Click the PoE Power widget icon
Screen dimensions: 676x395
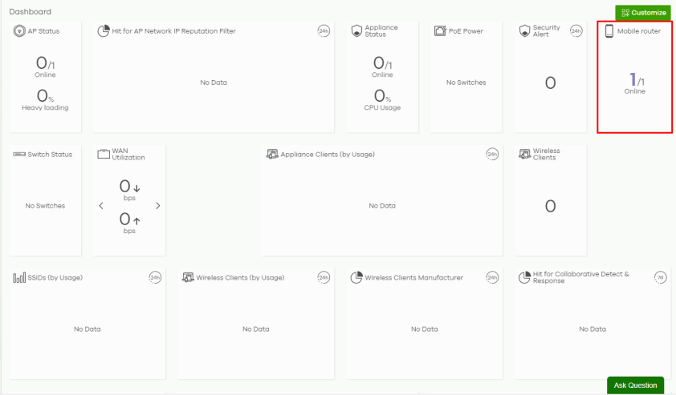pyautogui.click(x=440, y=31)
